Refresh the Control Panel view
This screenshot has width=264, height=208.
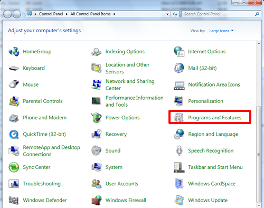(x=175, y=14)
